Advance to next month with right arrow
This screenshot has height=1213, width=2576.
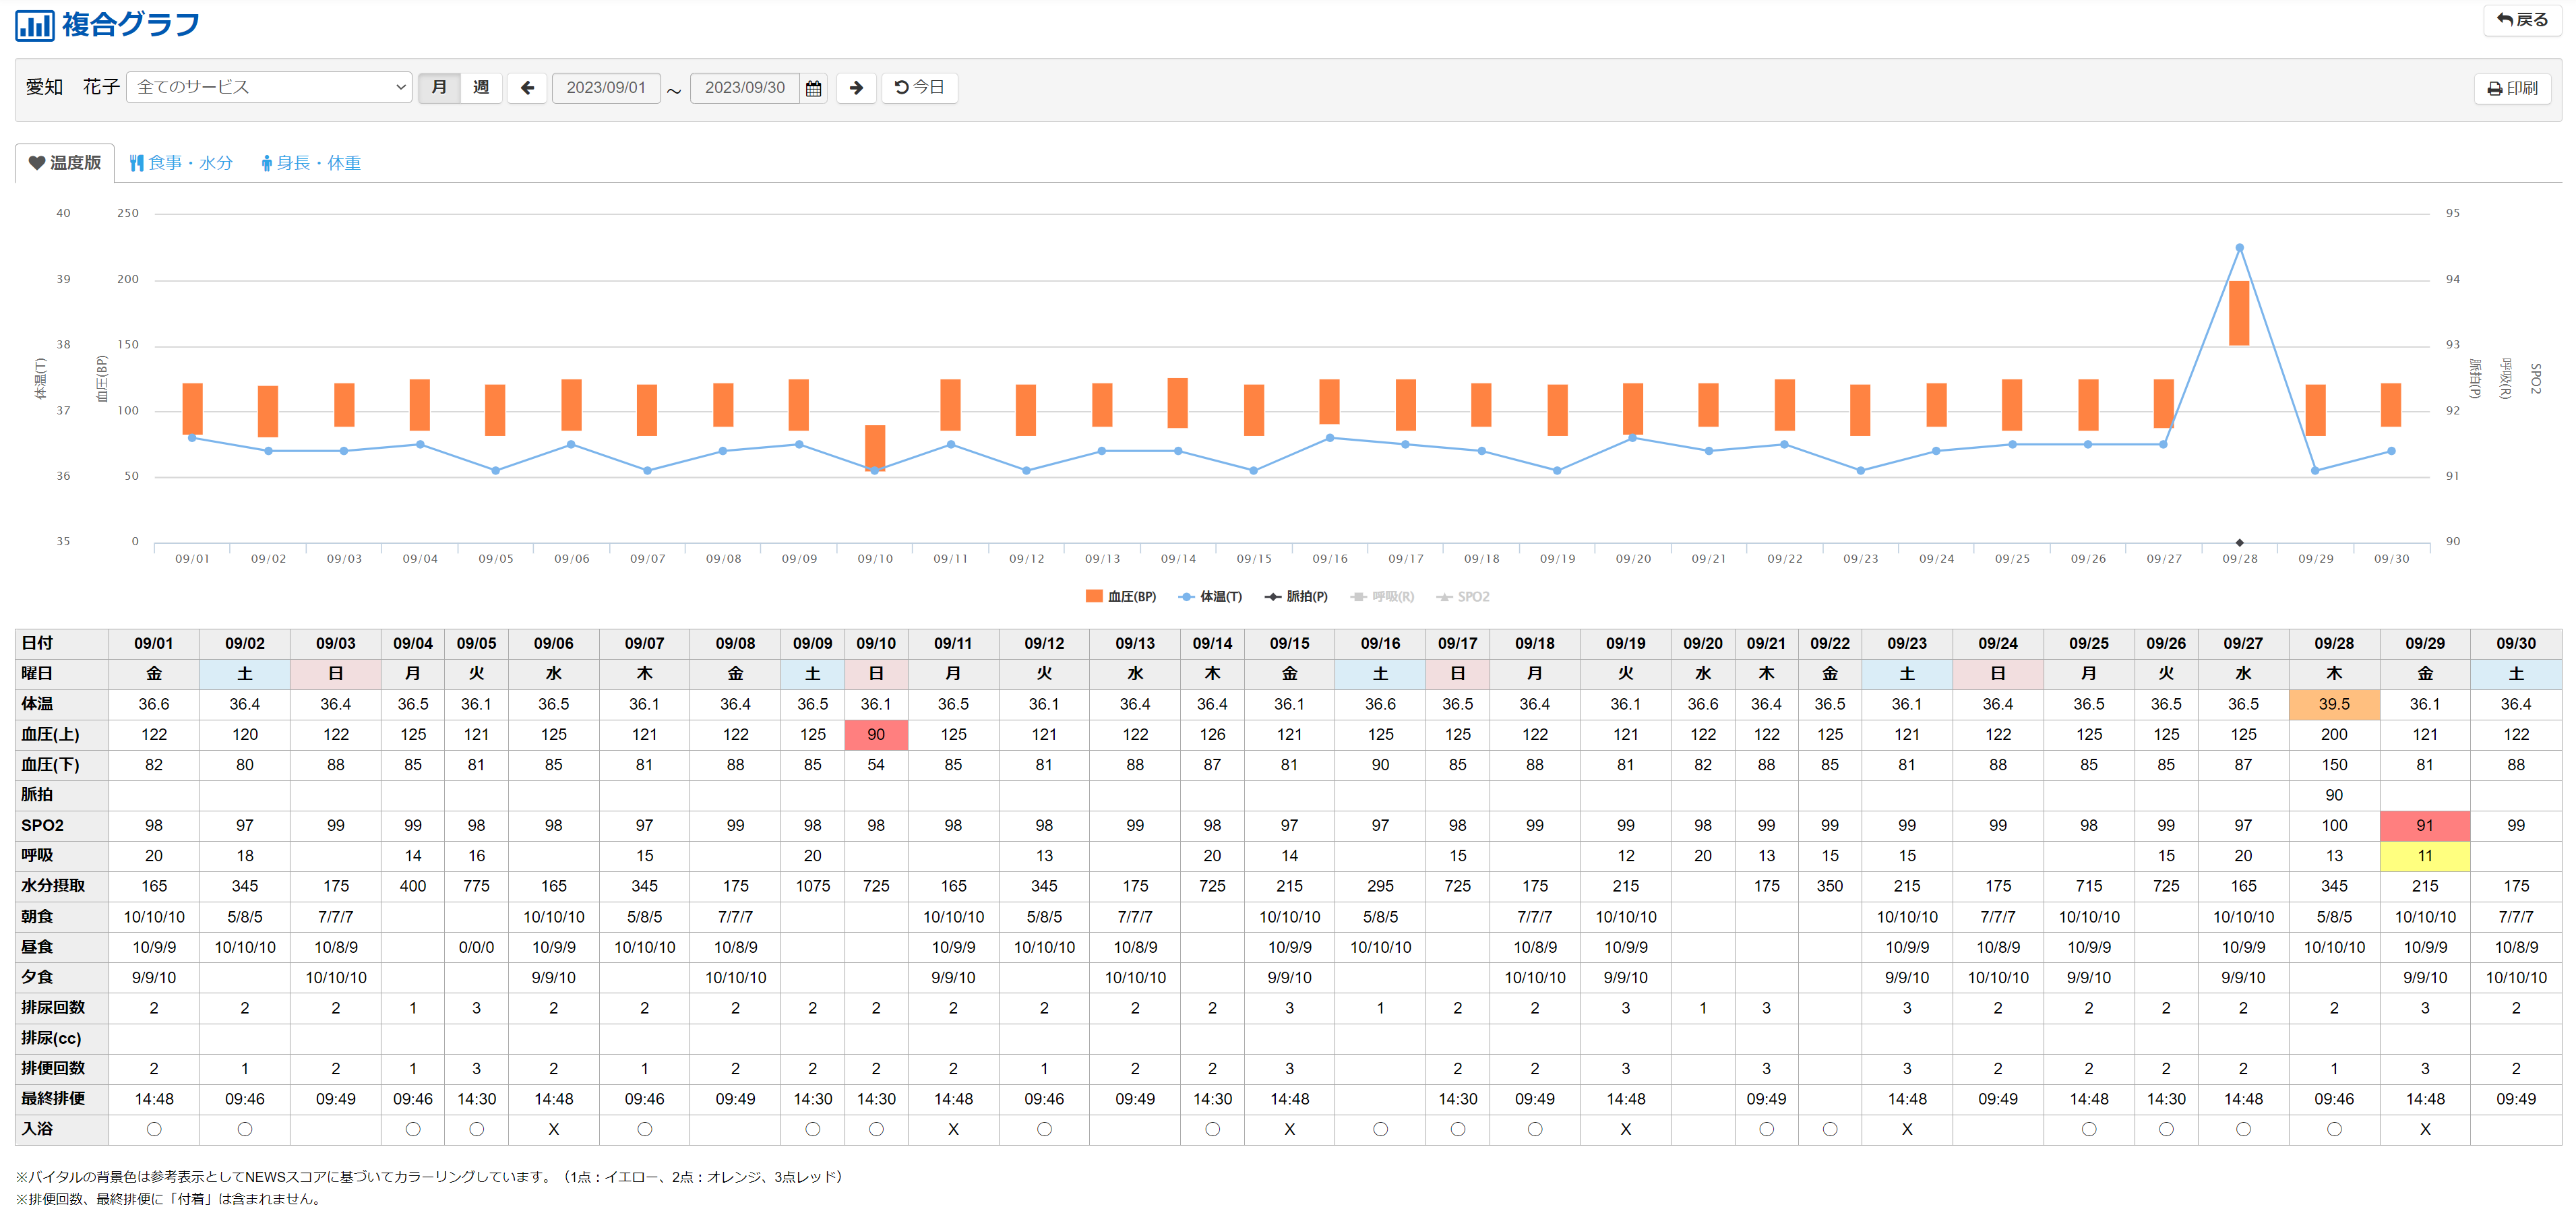point(856,88)
